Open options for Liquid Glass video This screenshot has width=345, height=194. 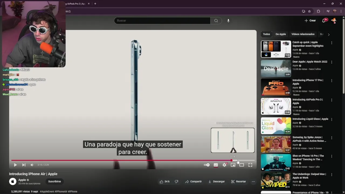click(332, 119)
